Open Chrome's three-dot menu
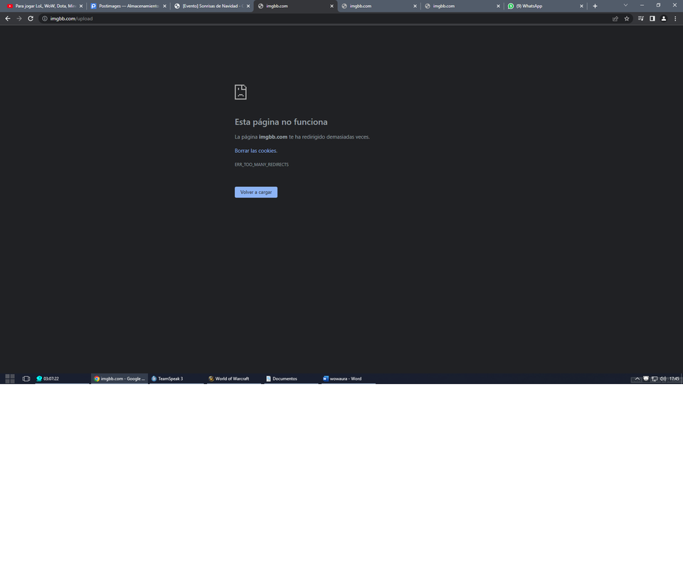 [x=675, y=18]
